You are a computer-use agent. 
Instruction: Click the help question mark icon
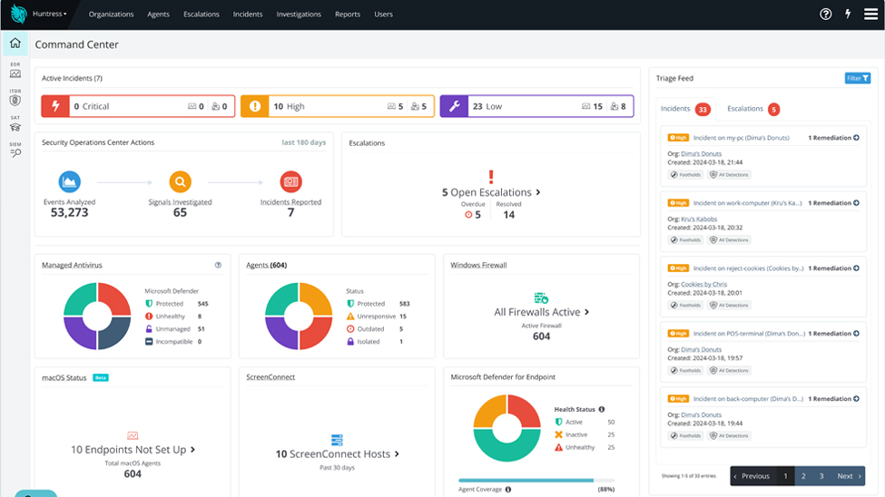(x=826, y=15)
